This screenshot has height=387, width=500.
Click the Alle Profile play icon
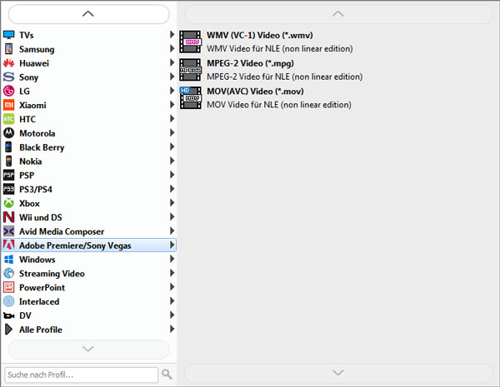pos(9,330)
